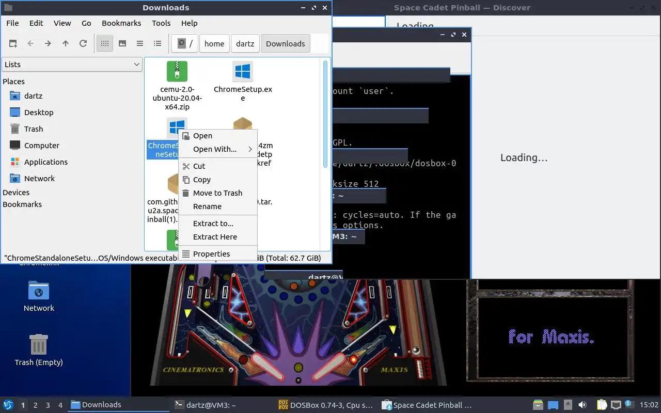
Task: Open the Go menu
Action: (86, 23)
